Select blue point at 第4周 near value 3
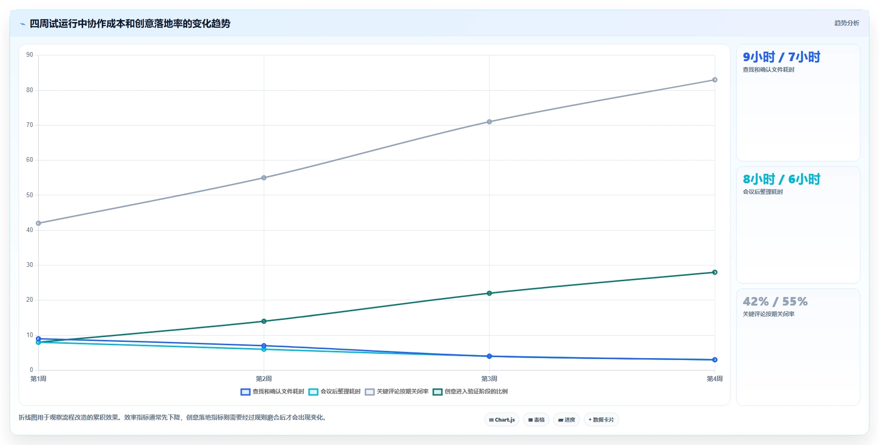This screenshot has height=445, width=879. coord(715,360)
